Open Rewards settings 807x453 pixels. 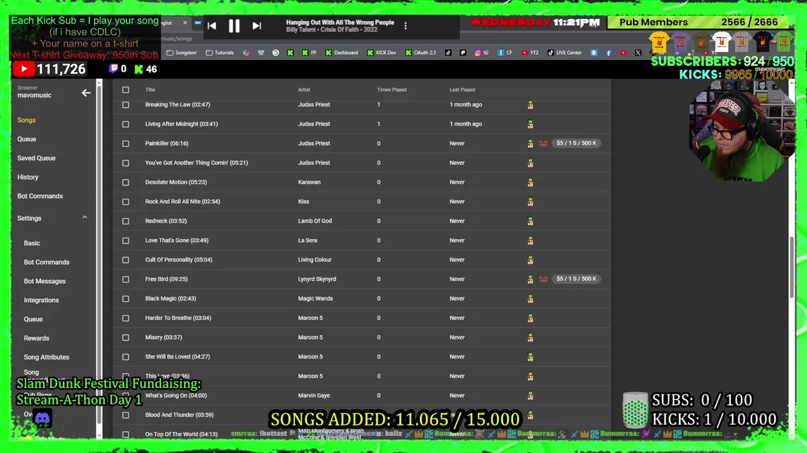tap(37, 338)
